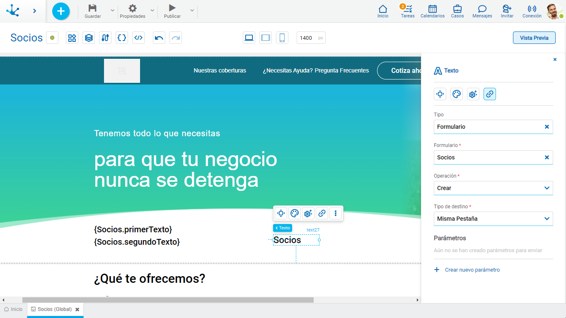
Task: Open the palette style tab in Texto panel
Action: pyautogui.click(x=457, y=94)
